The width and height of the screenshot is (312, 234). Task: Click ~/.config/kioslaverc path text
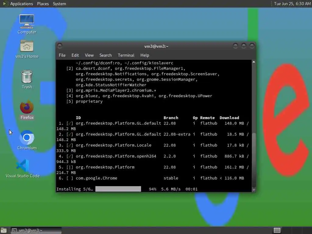149,63
